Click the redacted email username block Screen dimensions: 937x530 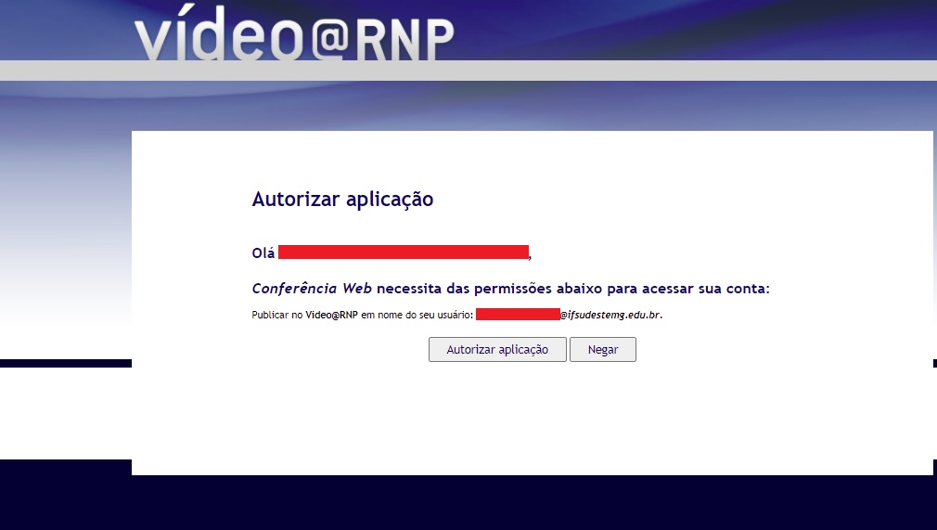[518, 315]
